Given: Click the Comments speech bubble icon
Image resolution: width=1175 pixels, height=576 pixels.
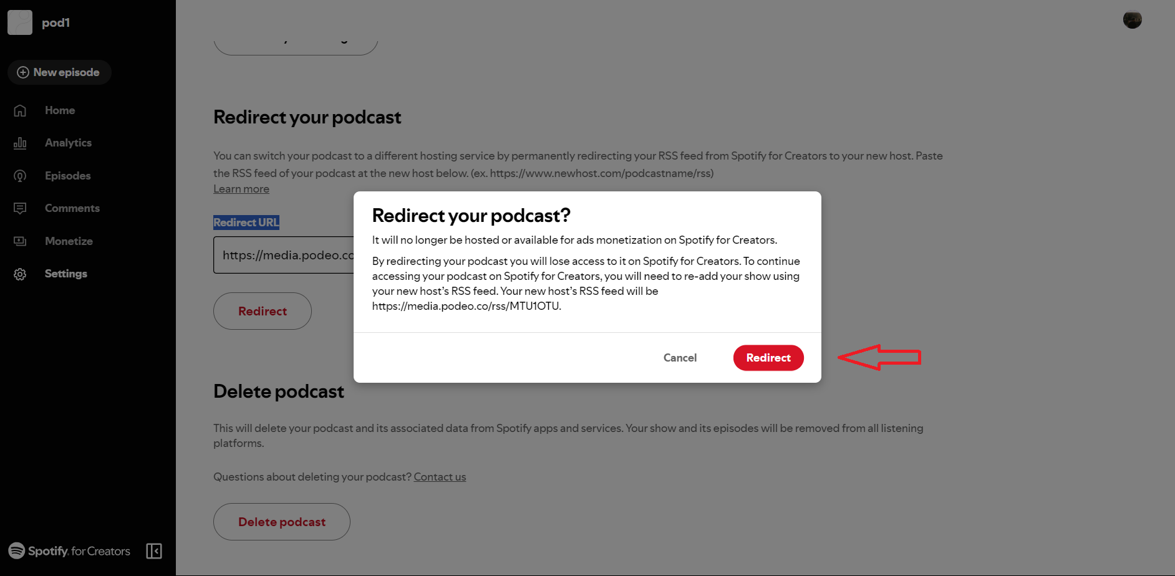Looking at the screenshot, I should [x=20, y=208].
